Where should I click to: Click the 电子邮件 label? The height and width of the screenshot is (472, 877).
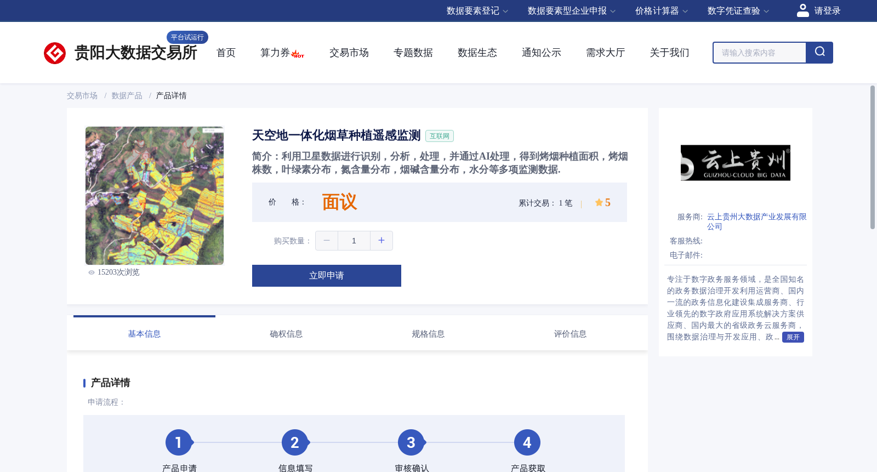pos(686,255)
